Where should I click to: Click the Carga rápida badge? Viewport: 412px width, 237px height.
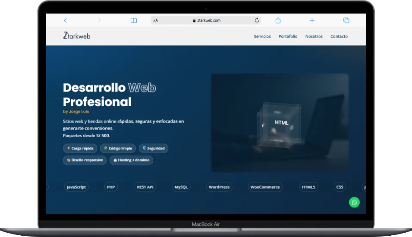tap(80, 149)
